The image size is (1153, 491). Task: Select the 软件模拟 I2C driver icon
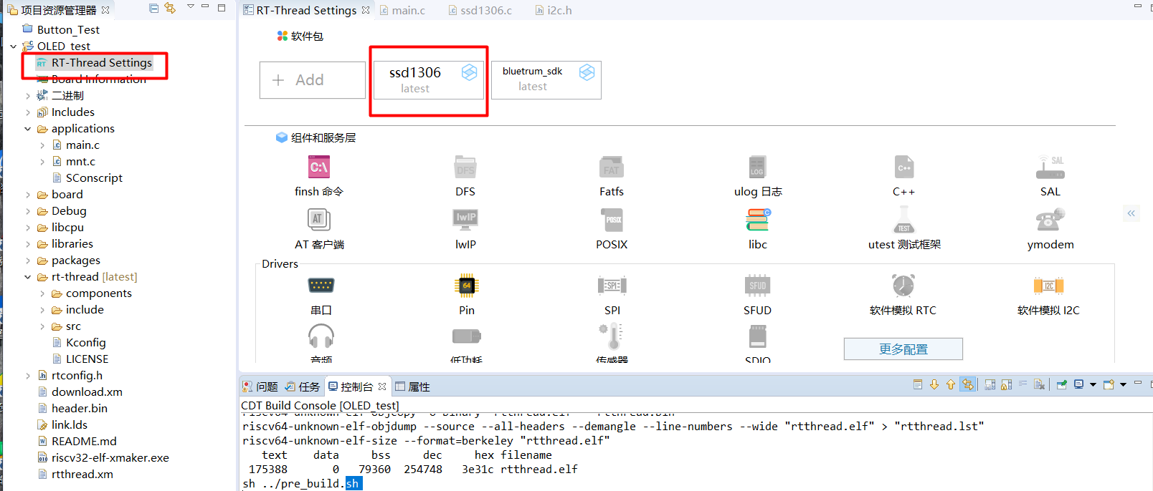[1048, 286]
